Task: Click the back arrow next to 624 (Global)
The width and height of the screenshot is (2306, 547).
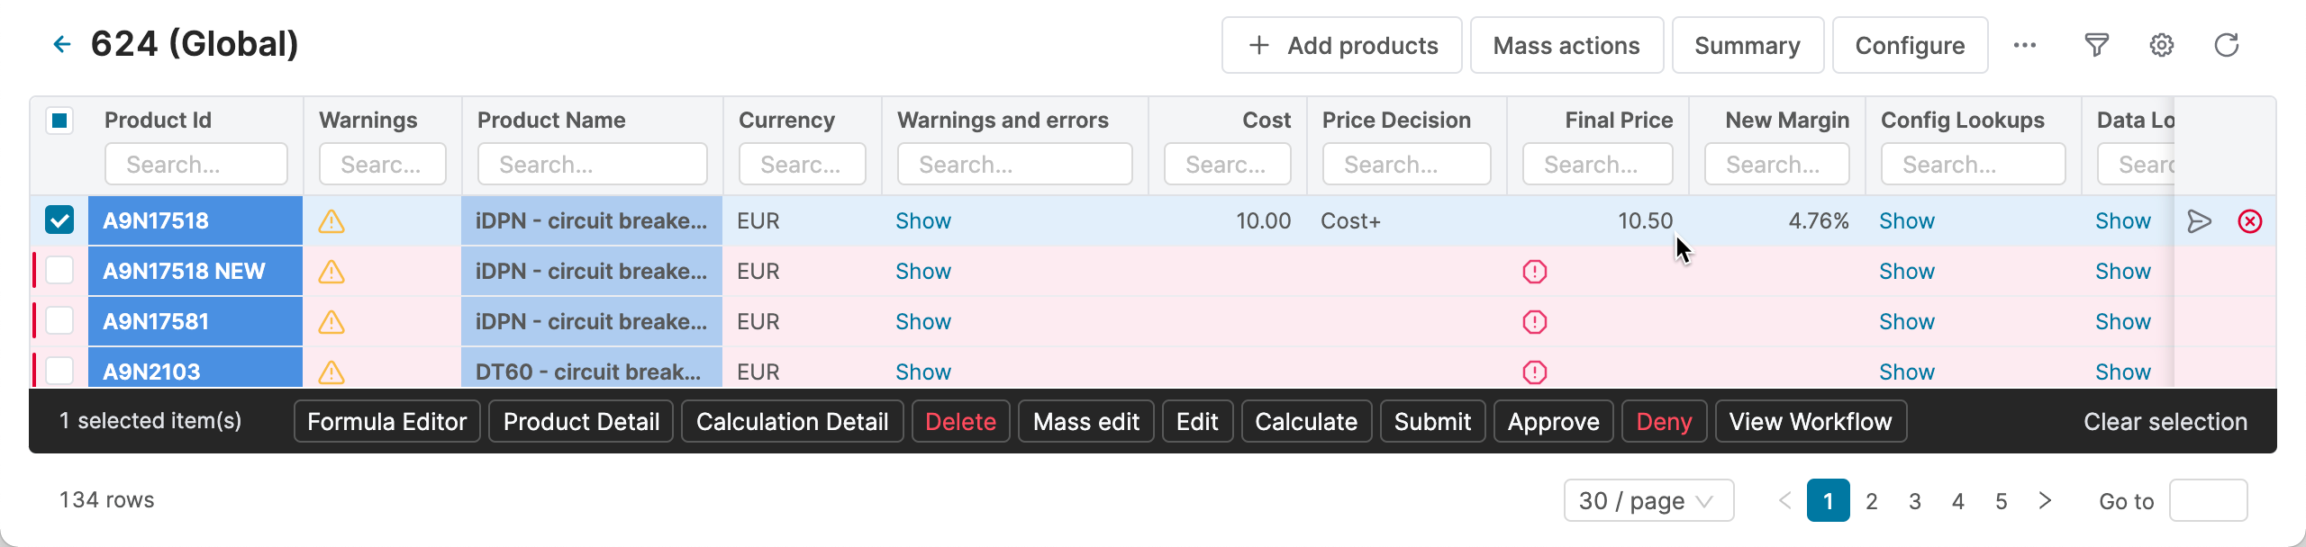Action: tap(61, 44)
